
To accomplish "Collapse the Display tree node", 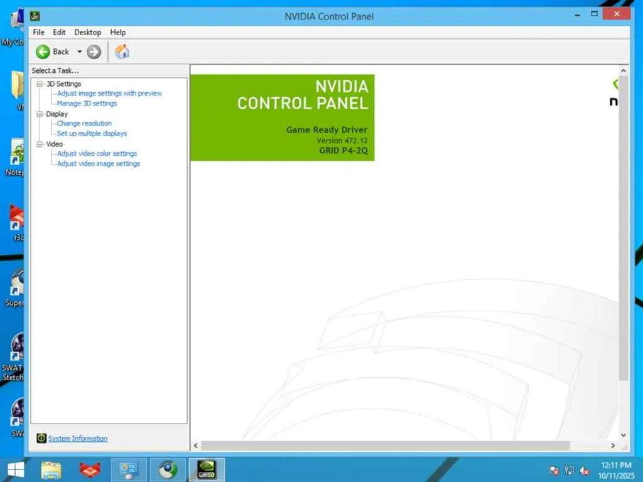I will 40,114.
